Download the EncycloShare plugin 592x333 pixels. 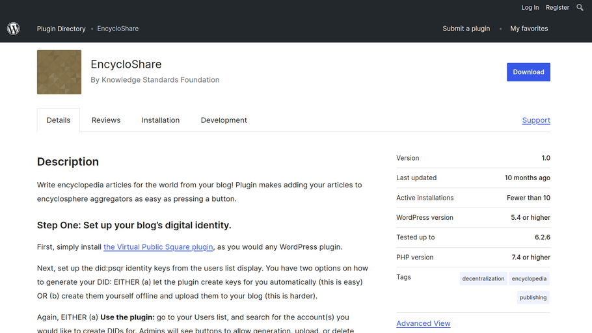click(x=528, y=72)
